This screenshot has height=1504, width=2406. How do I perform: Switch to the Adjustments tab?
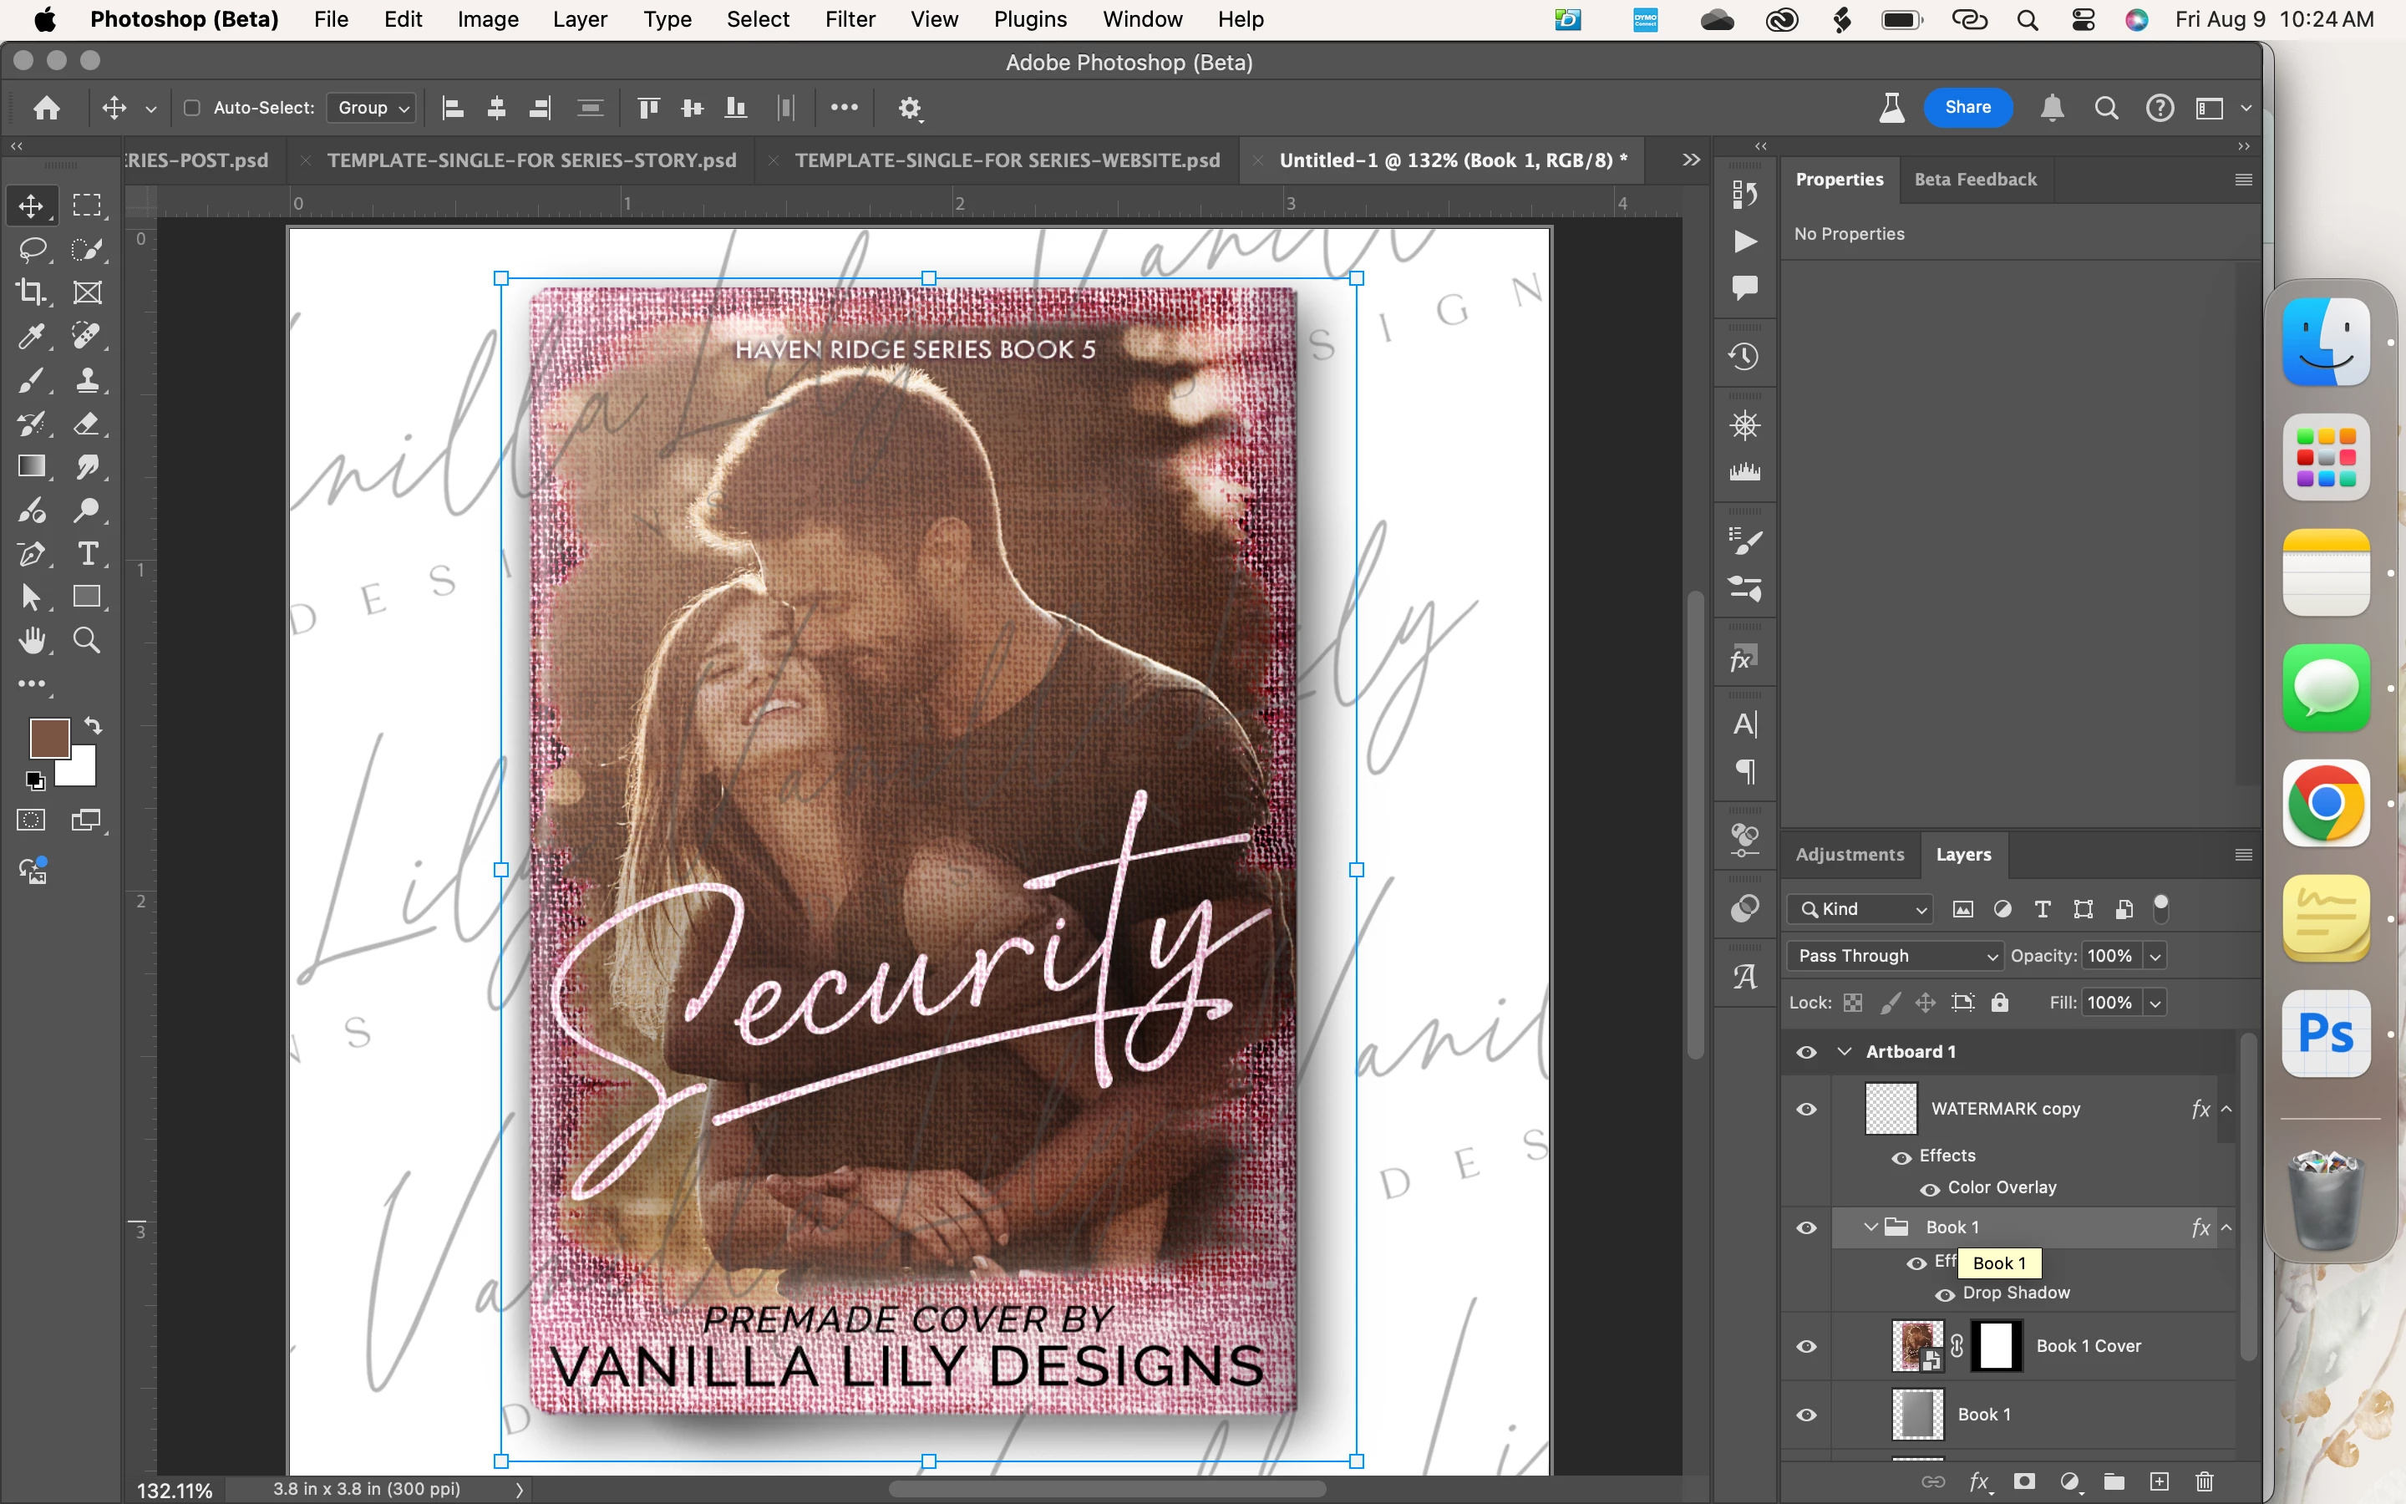point(1850,855)
